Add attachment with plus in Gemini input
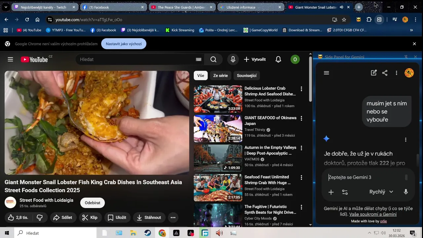Screen dimensions: 423x238 (331, 192)
